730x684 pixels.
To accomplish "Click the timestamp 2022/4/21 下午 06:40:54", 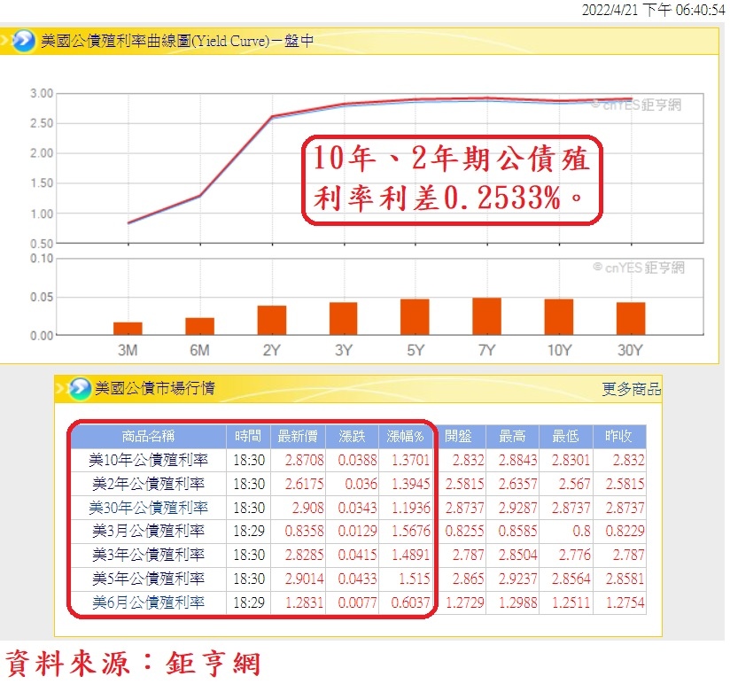I will 653,10.
